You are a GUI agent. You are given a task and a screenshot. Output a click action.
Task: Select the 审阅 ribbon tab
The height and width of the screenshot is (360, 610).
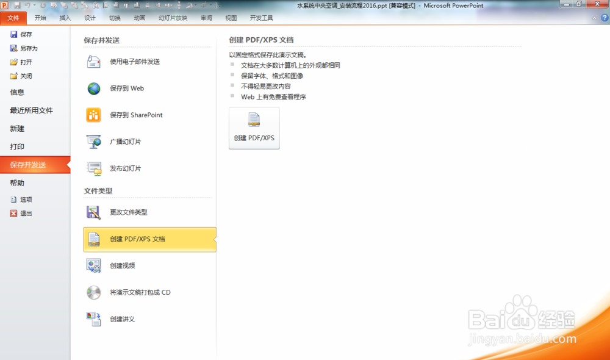[x=206, y=18]
